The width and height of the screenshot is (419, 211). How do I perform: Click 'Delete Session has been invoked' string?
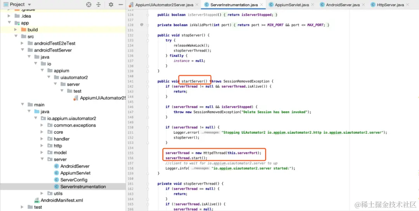coord(274,112)
